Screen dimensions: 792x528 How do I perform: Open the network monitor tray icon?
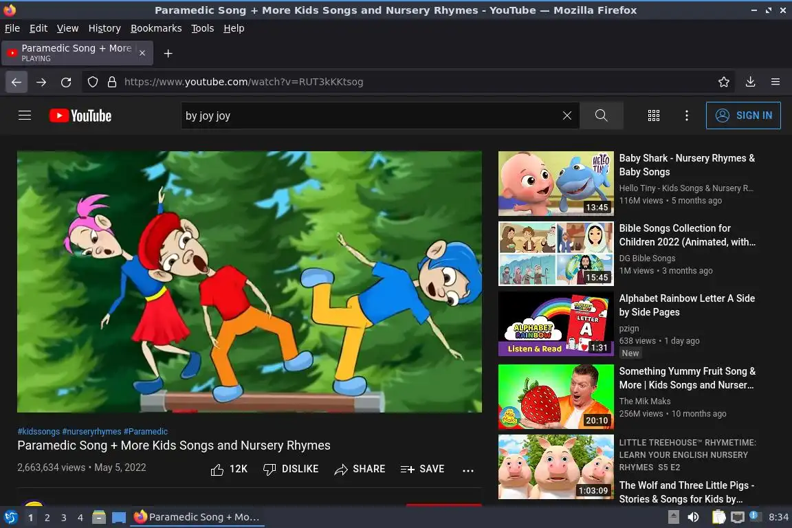[738, 517]
